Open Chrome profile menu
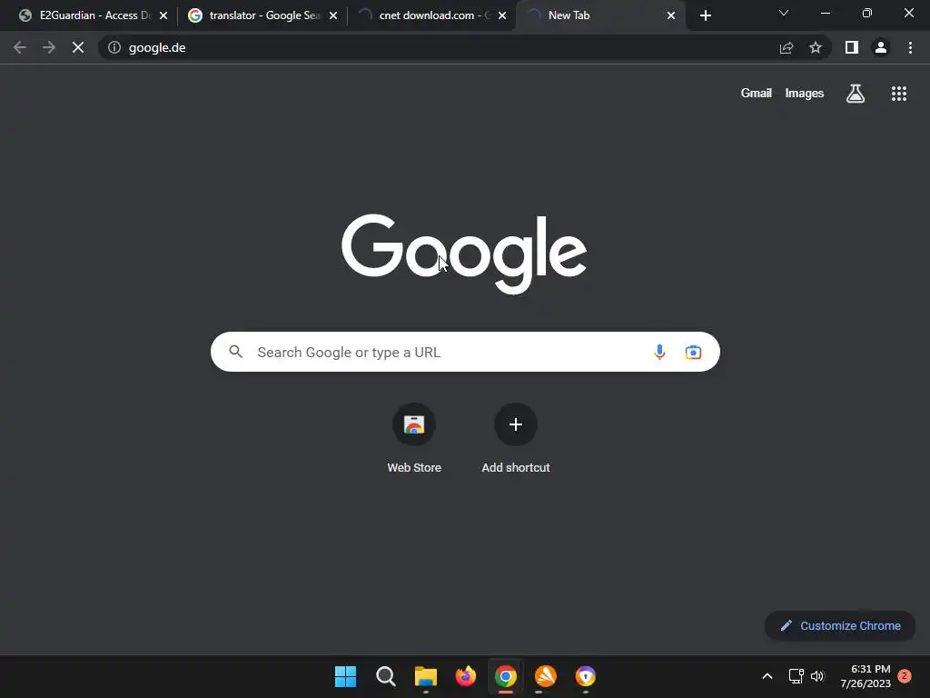This screenshot has height=698, width=930. (x=881, y=47)
